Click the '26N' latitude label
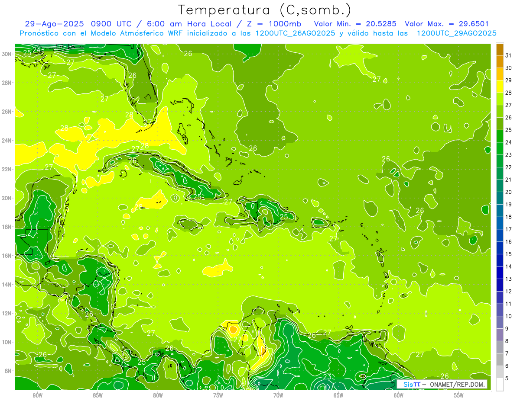Image resolution: width=520 pixels, height=401 pixels. (x=7, y=112)
